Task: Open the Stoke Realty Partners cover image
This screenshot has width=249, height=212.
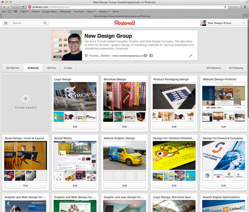Action: tap(223, 155)
